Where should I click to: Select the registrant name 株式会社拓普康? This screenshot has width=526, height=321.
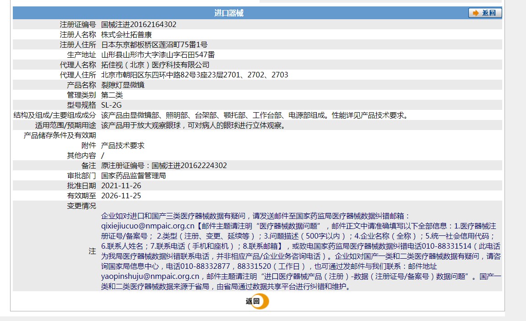(x=126, y=35)
